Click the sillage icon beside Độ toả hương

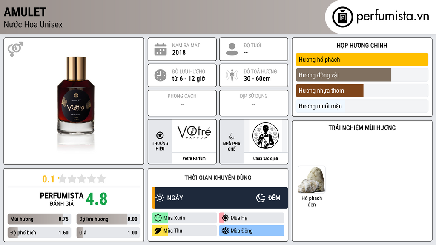click(232, 75)
